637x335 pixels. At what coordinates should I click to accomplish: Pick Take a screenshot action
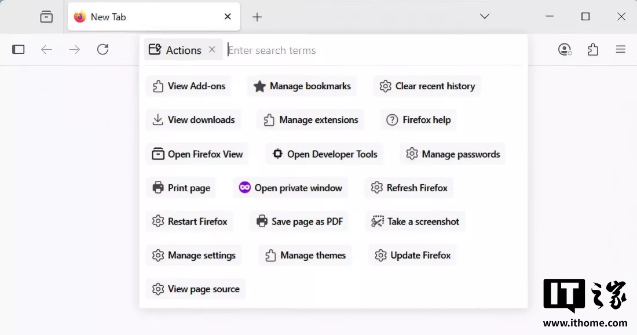point(415,221)
